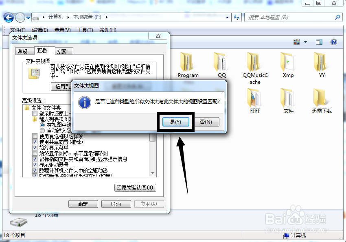346x242 pixels.
Task: Open the recent pages dropdown arrow
Action: tap(28, 17)
